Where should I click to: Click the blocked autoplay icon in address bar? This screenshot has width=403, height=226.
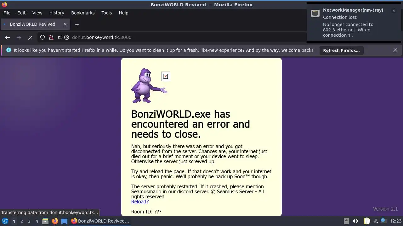click(66, 37)
